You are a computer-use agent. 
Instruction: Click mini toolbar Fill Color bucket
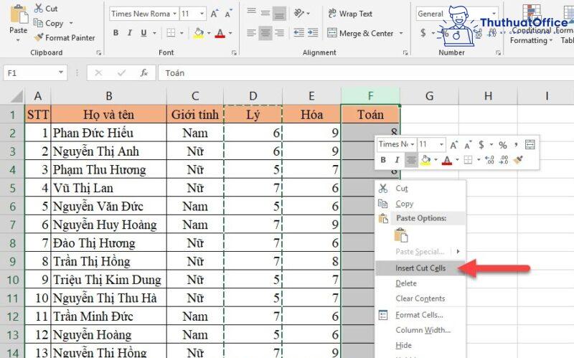pos(425,160)
